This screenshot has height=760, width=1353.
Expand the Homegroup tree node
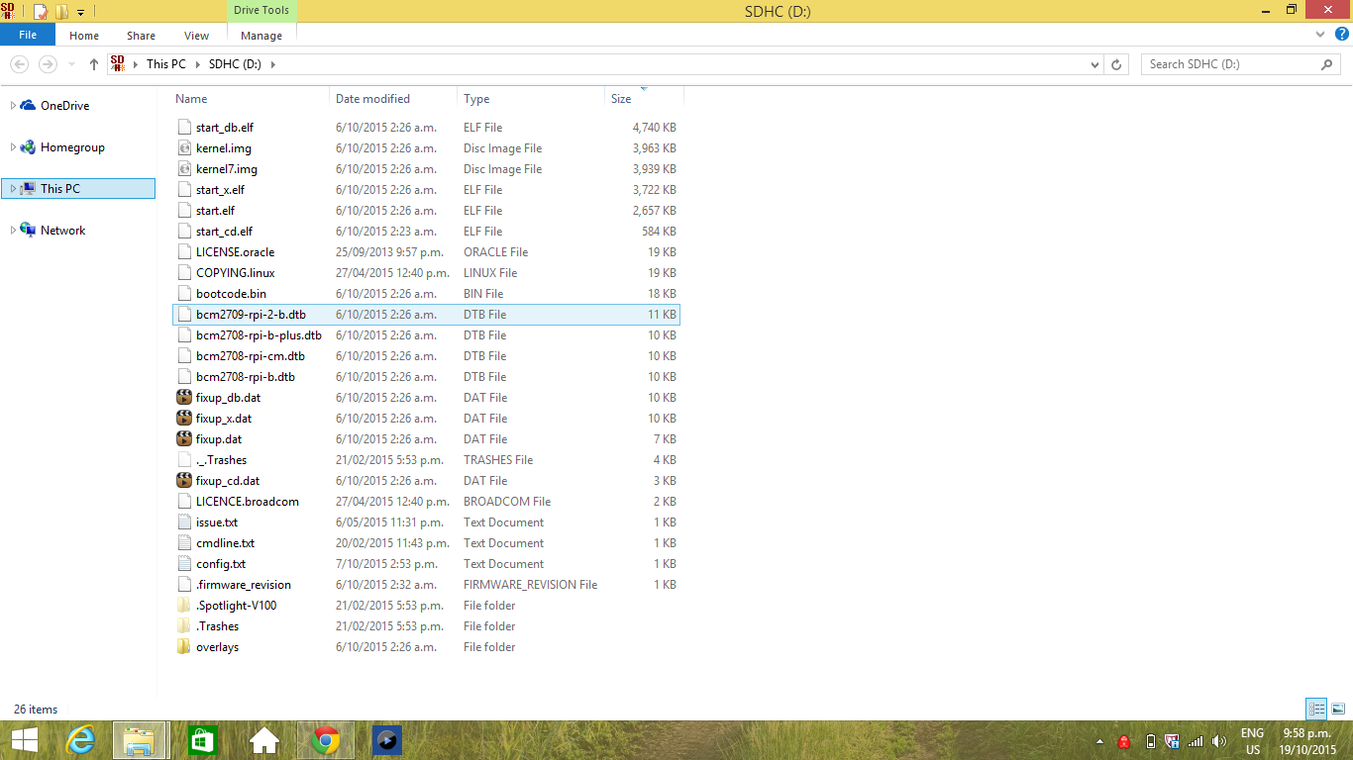[13, 147]
